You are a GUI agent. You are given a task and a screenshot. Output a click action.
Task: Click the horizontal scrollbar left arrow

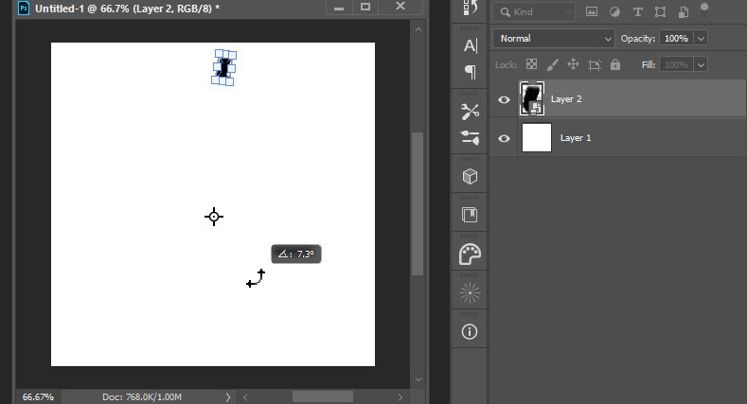[x=245, y=396]
